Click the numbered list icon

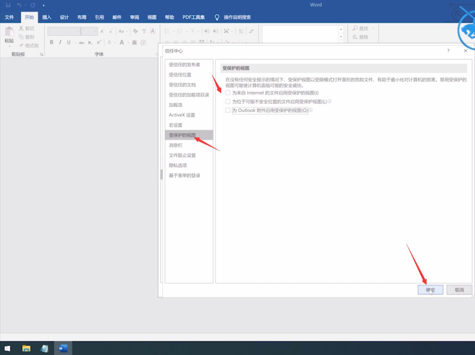point(180,31)
